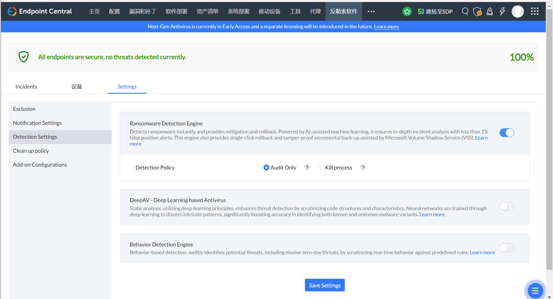The image size is (553, 299).
Task: Open the user profile avatar
Action: click(517, 11)
